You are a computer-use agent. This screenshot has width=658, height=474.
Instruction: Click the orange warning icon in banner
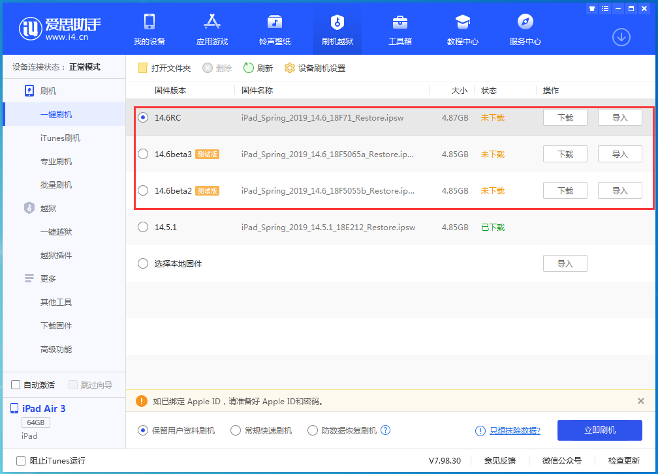(x=142, y=401)
